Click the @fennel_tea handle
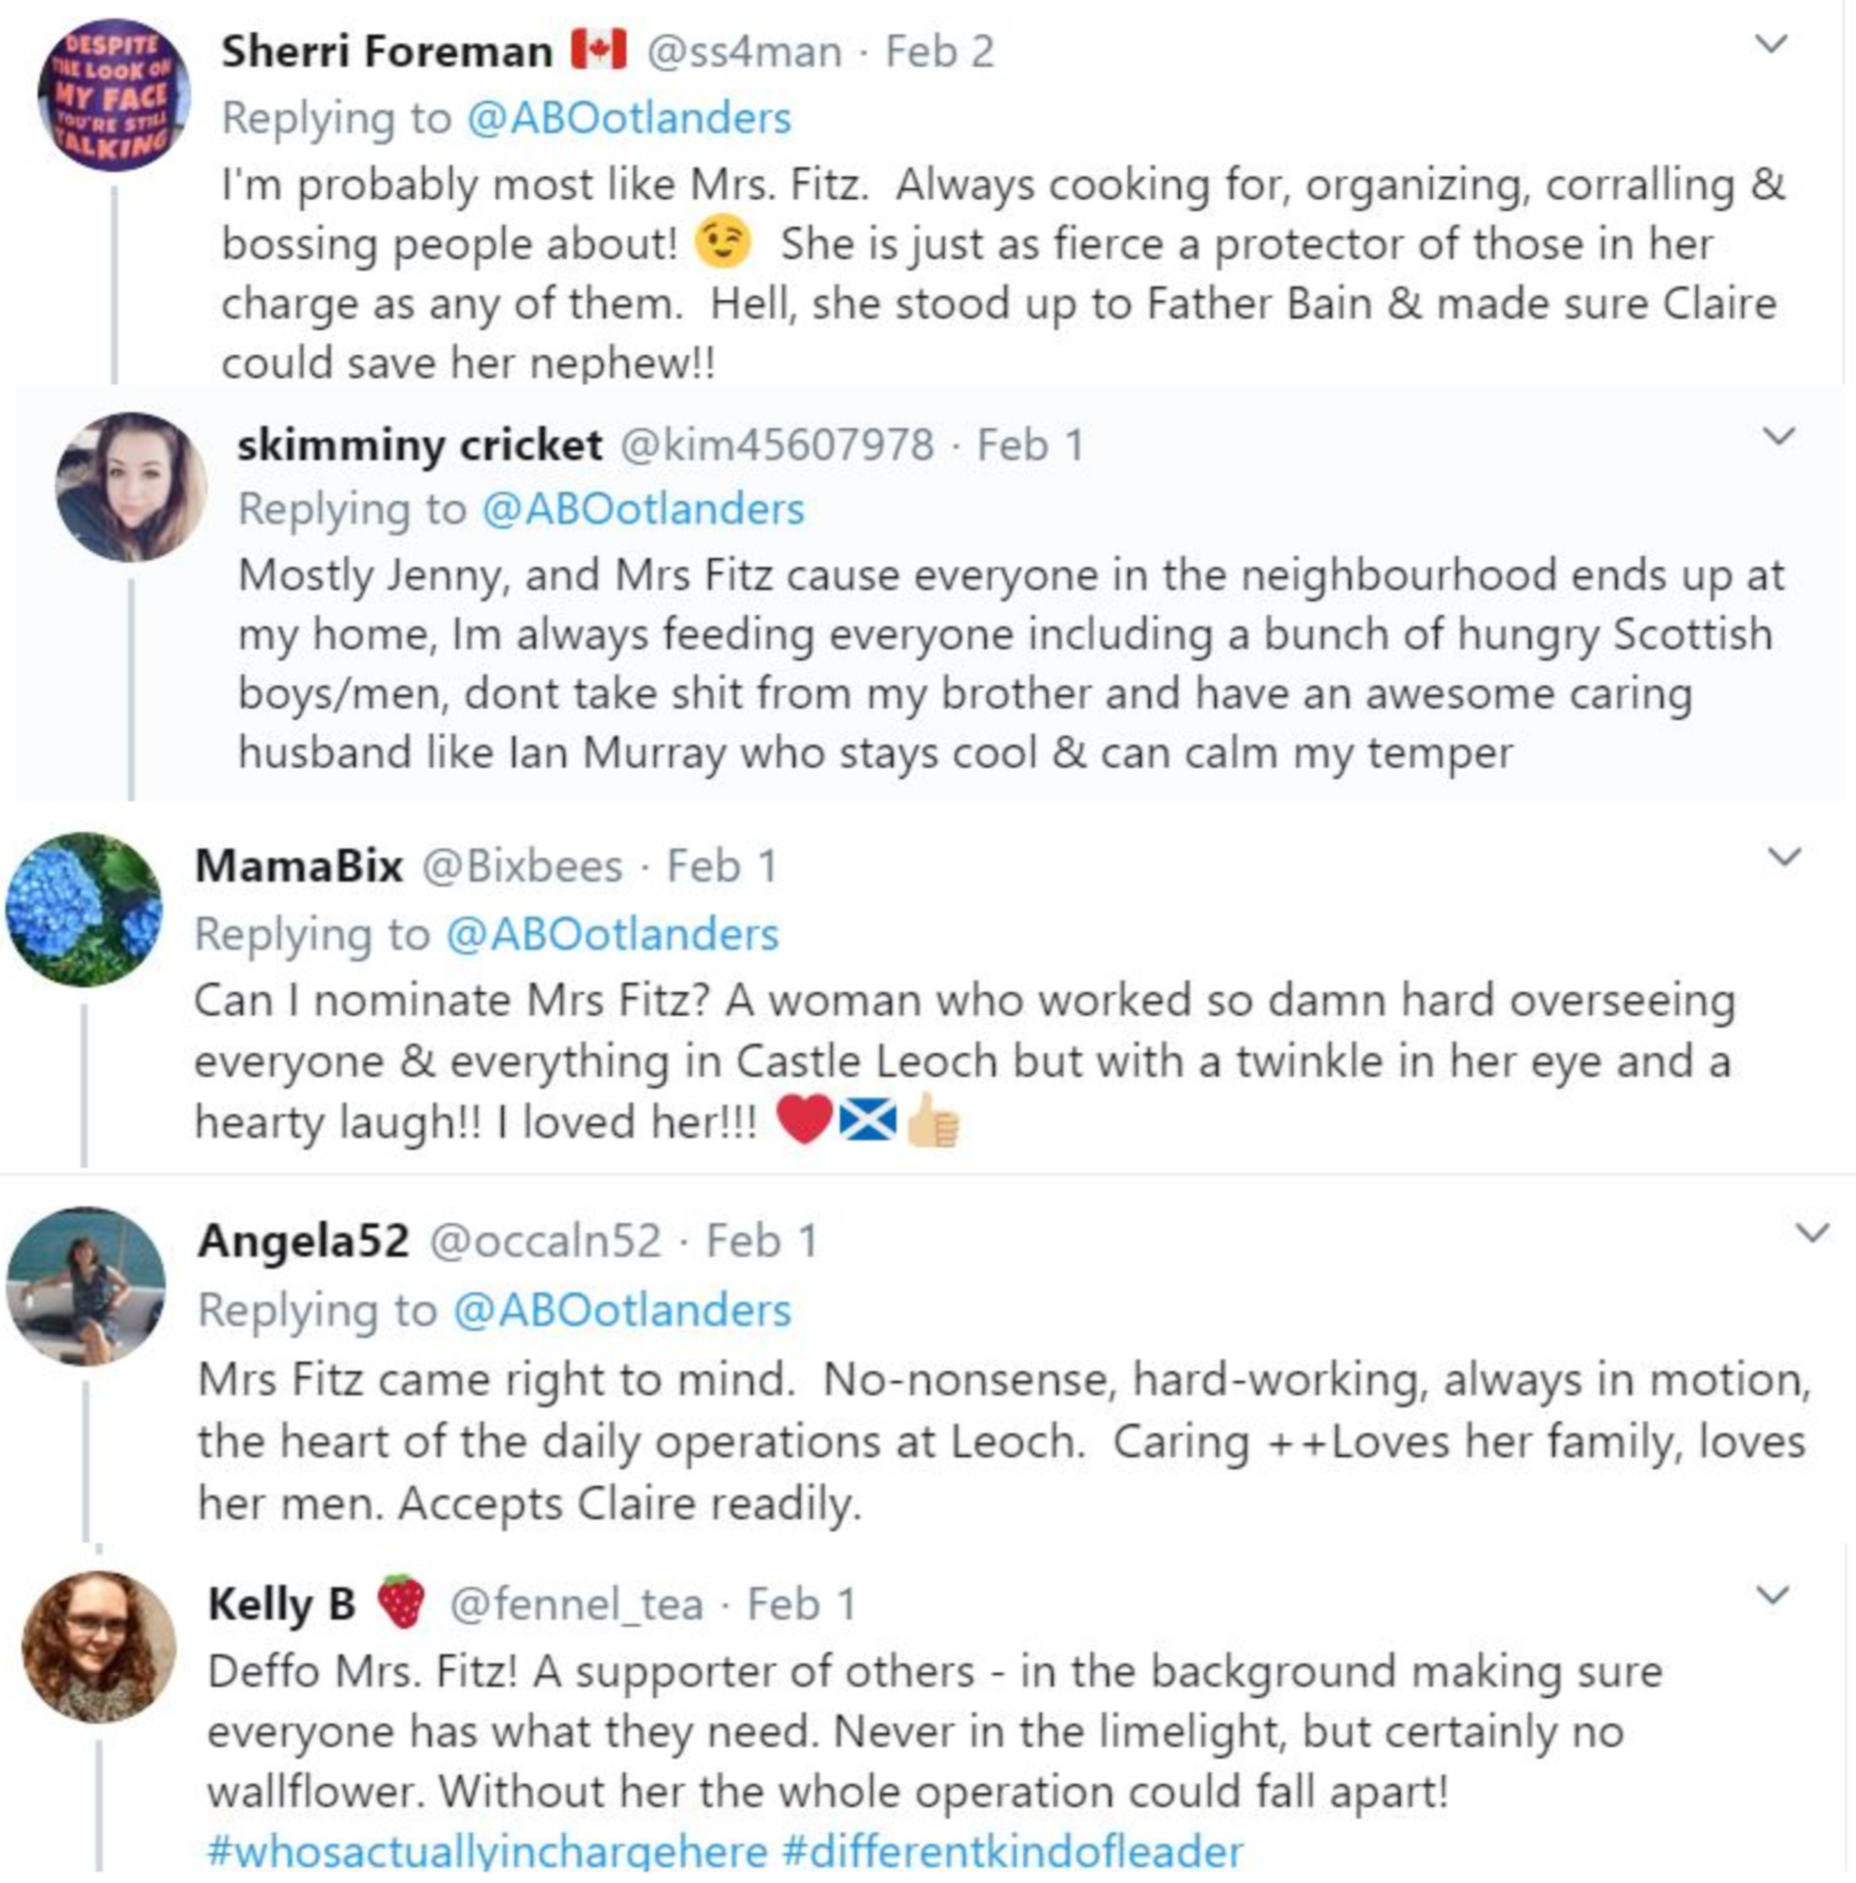The image size is (1856, 1883). 575,1606
